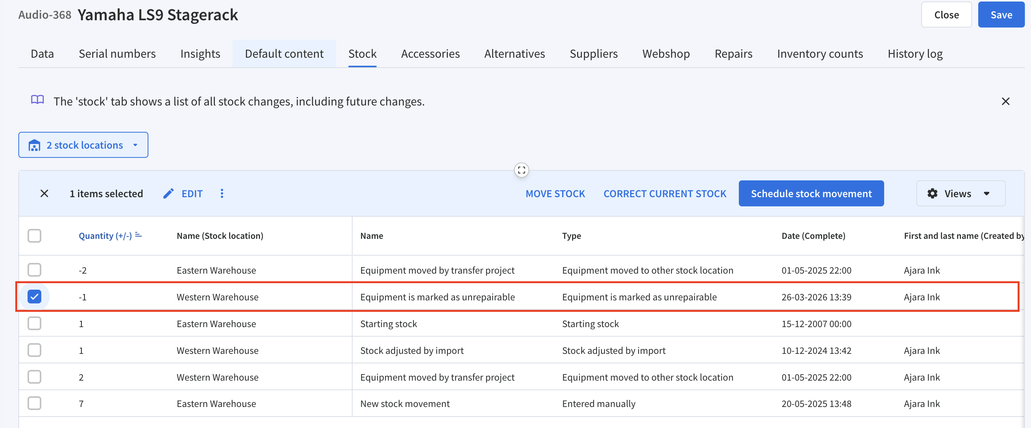Click the sort indicator beside Quantity (+/-)
Image resolution: width=1031 pixels, height=428 pixels.
click(138, 235)
